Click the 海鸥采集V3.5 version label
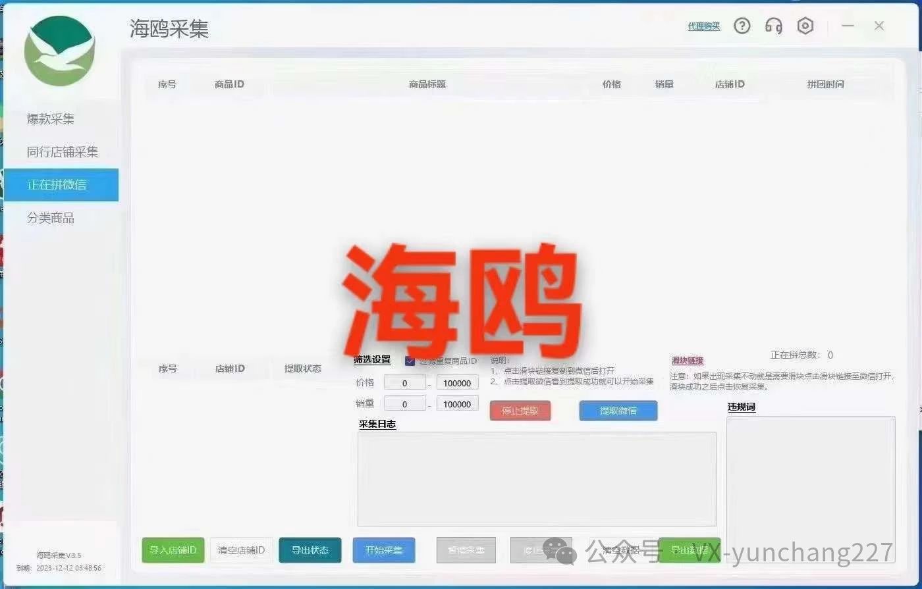 [59, 555]
